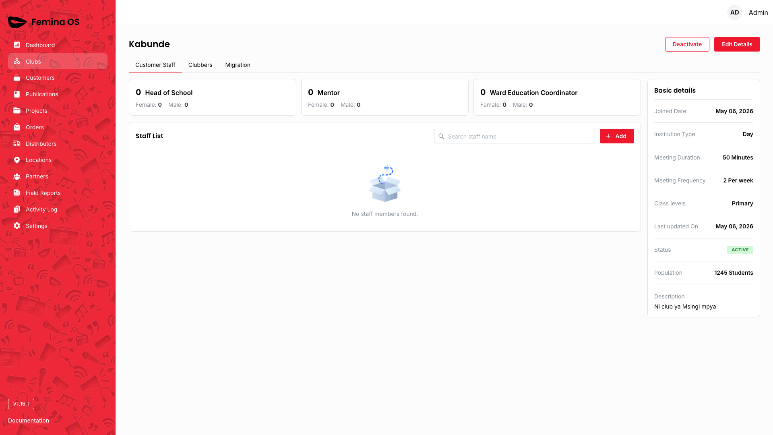Click the 'Staff List' heading

coord(149,136)
